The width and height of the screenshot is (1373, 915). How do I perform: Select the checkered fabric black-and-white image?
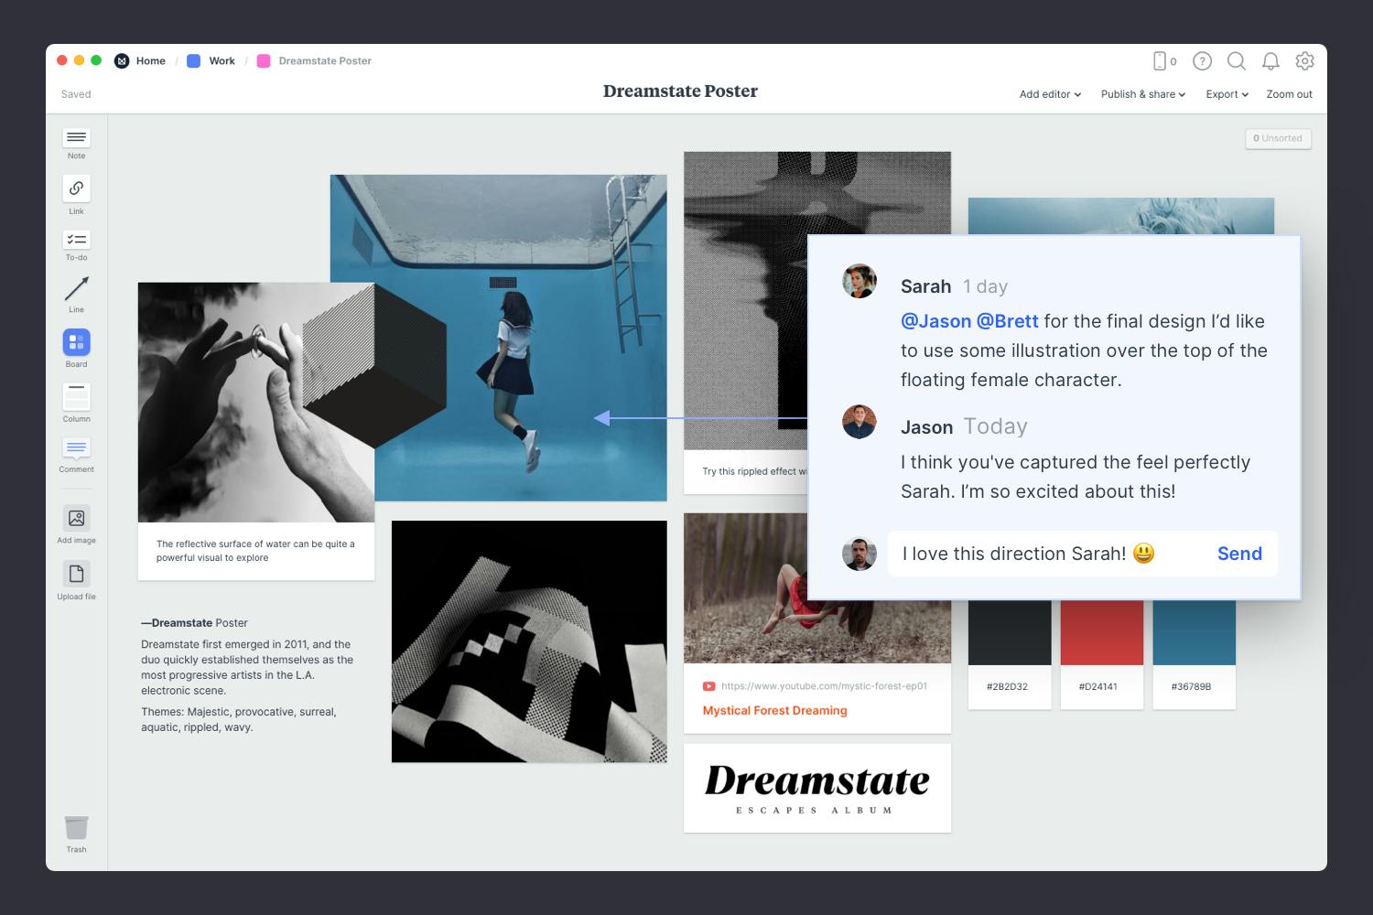click(529, 641)
